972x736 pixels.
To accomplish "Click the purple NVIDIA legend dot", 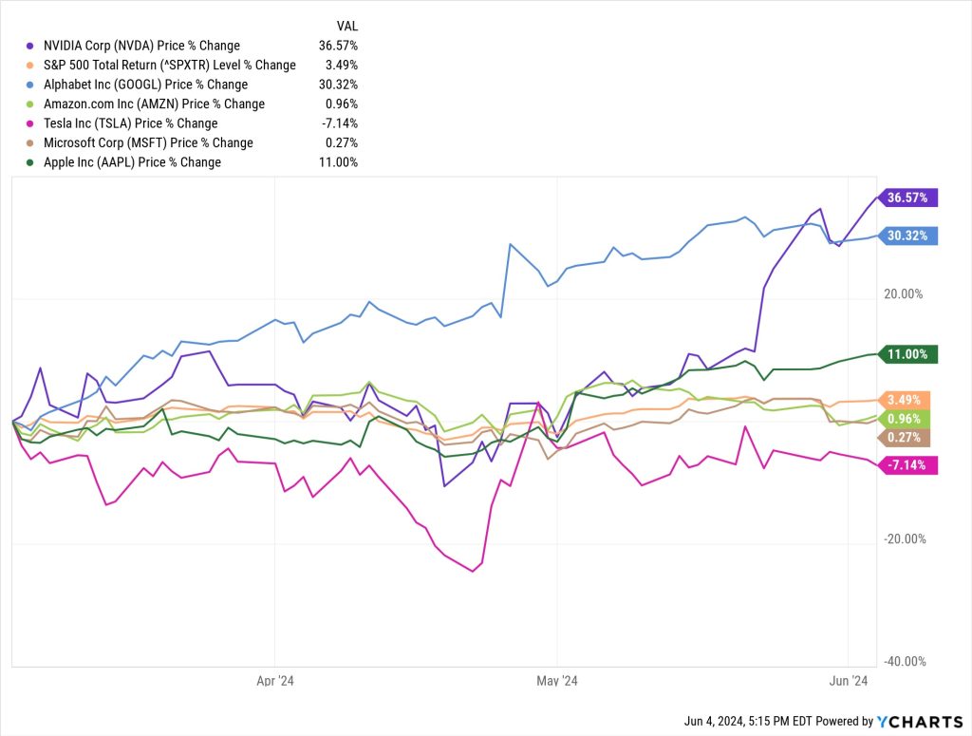I will tap(31, 46).
